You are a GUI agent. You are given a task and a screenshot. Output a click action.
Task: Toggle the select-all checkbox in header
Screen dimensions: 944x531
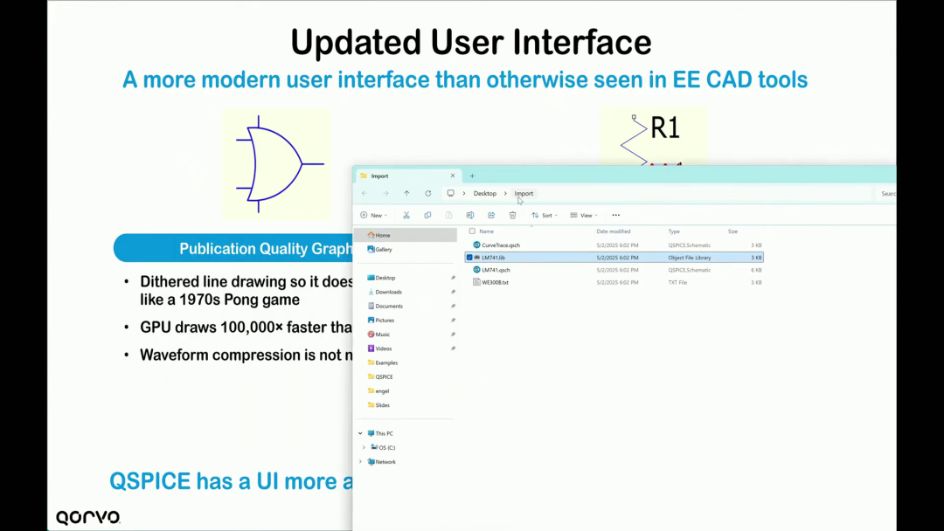click(x=472, y=231)
